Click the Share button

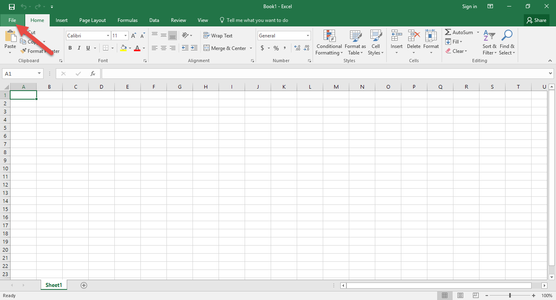click(x=536, y=20)
